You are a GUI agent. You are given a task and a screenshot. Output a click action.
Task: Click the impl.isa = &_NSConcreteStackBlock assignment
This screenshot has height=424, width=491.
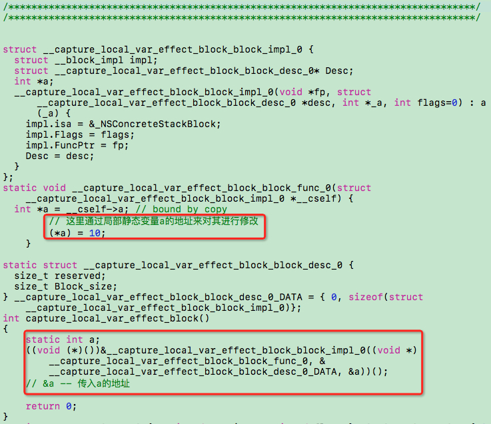(x=123, y=124)
